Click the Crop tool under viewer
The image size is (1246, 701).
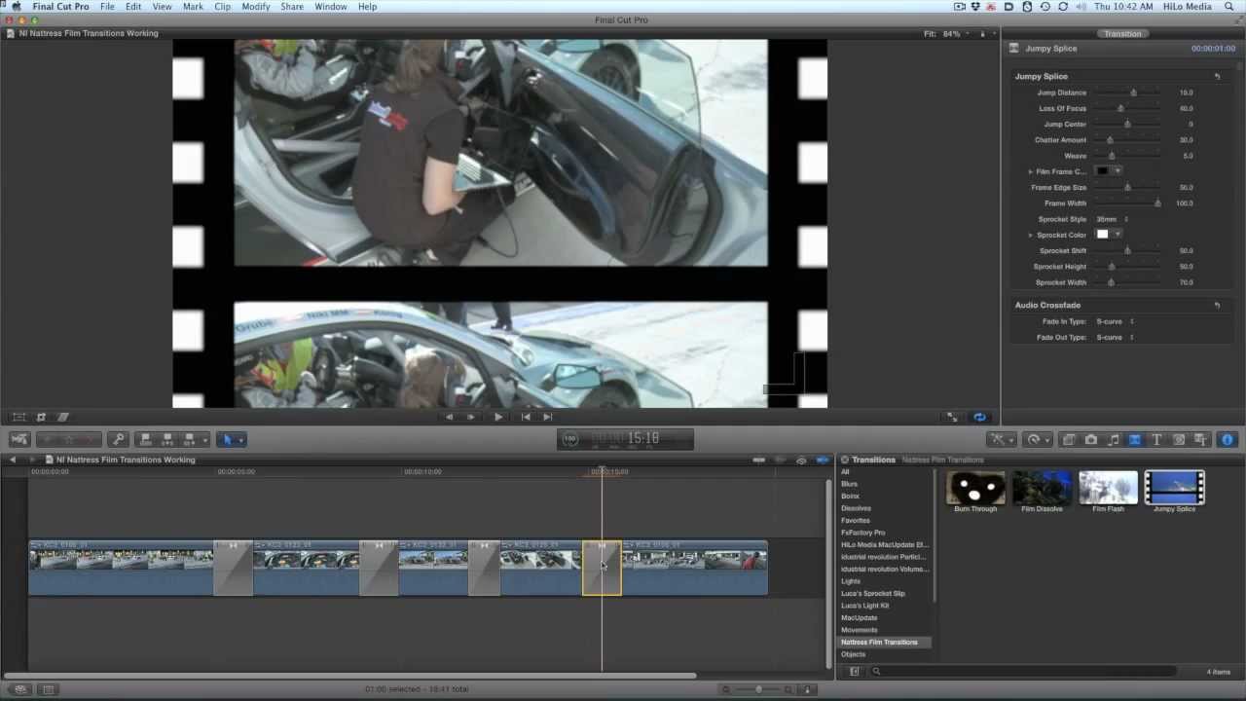tap(41, 417)
